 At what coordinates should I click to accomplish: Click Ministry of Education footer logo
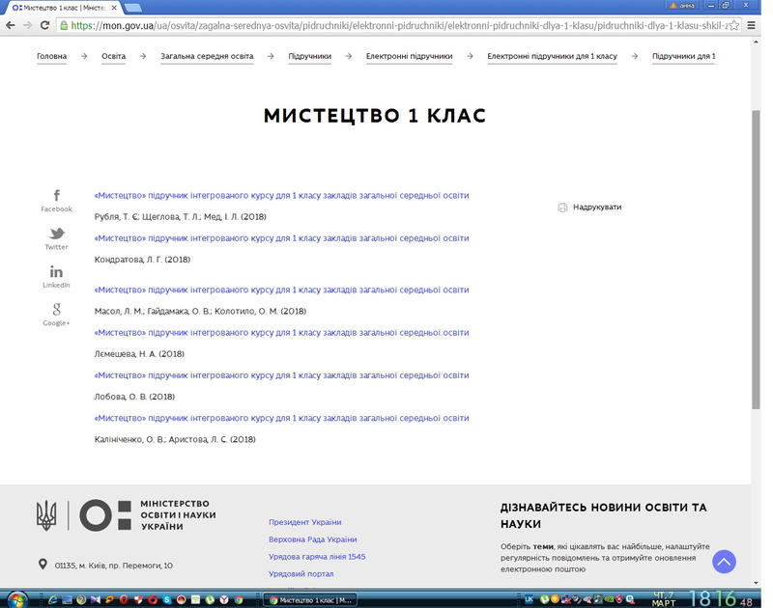(127, 515)
